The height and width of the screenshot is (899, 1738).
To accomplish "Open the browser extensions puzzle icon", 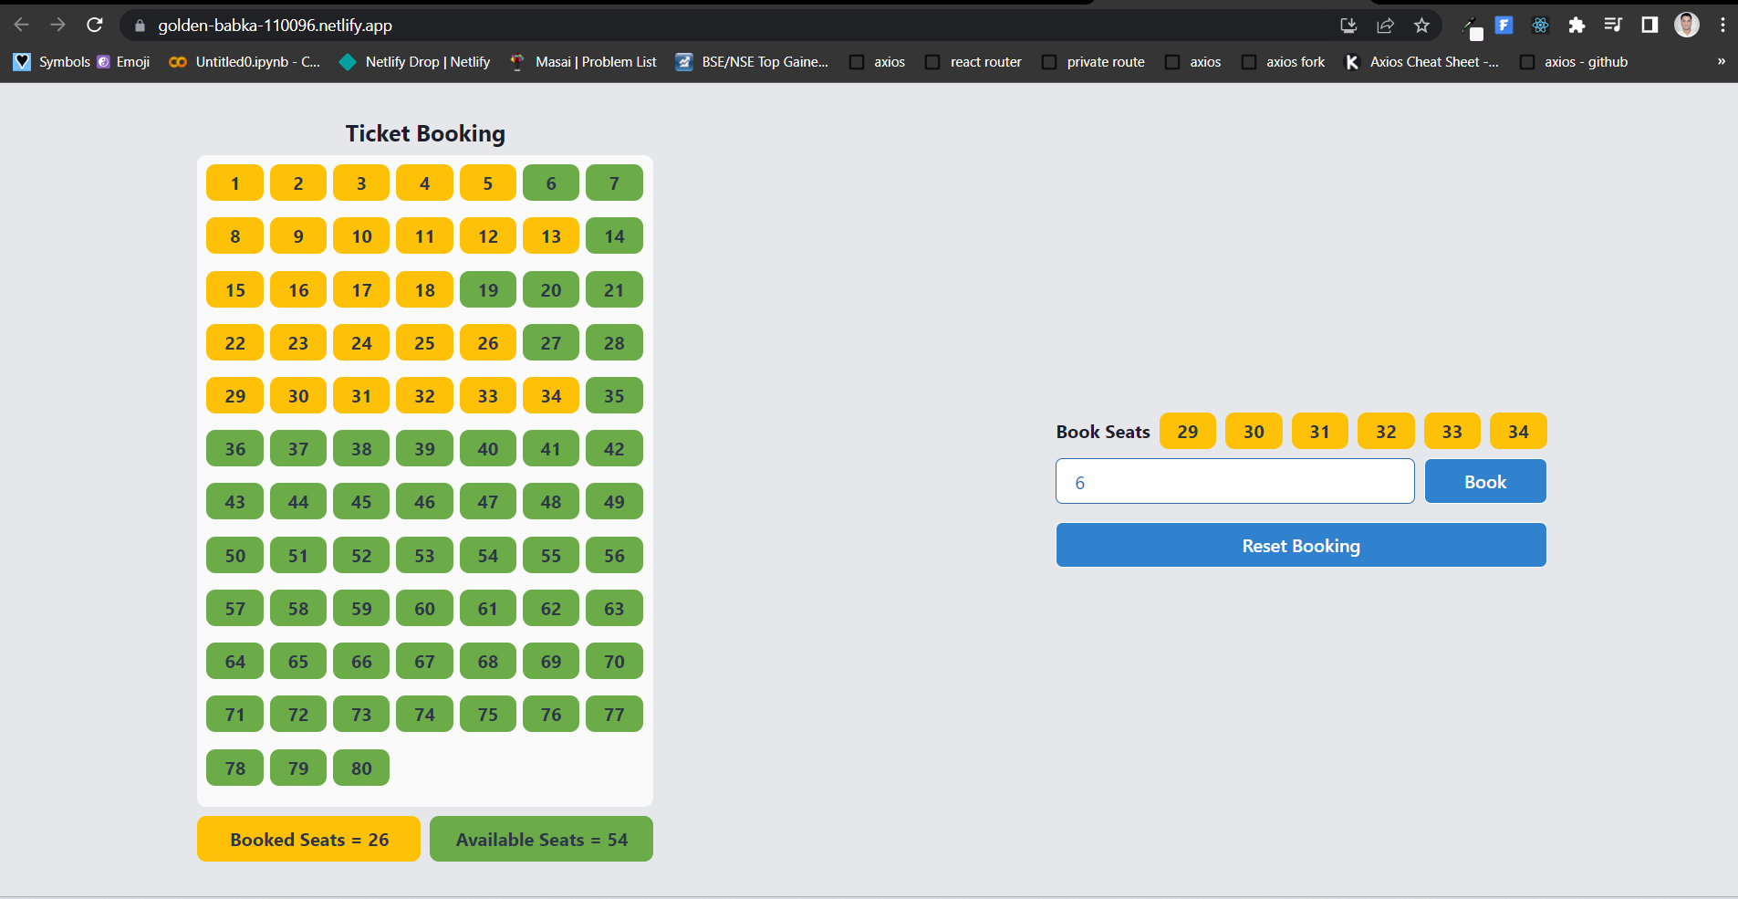I will pos(1577,25).
